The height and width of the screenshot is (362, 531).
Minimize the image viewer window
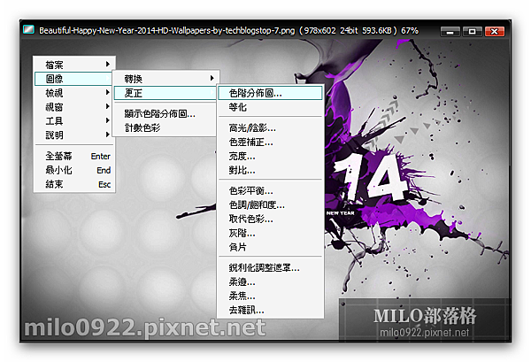click(x=450, y=32)
